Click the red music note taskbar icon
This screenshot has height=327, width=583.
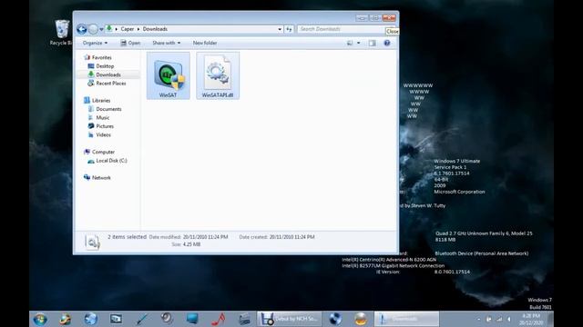point(219,319)
